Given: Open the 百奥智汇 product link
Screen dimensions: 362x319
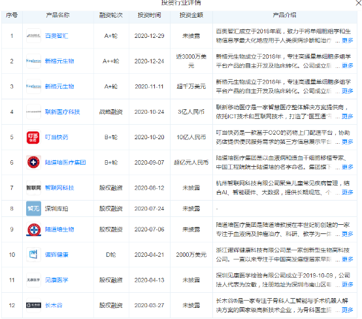Looking at the screenshot, I should [x=57, y=36].
